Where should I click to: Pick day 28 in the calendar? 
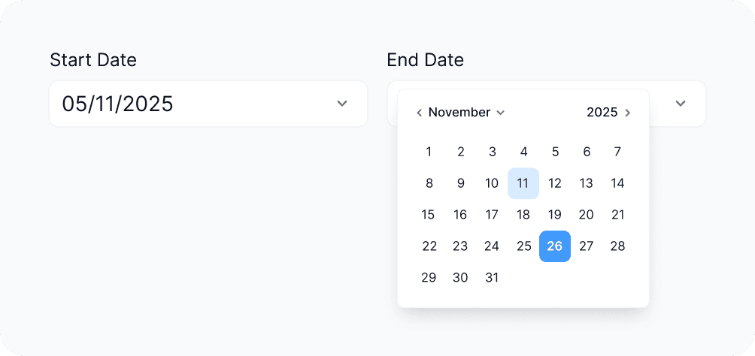pos(617,246)
